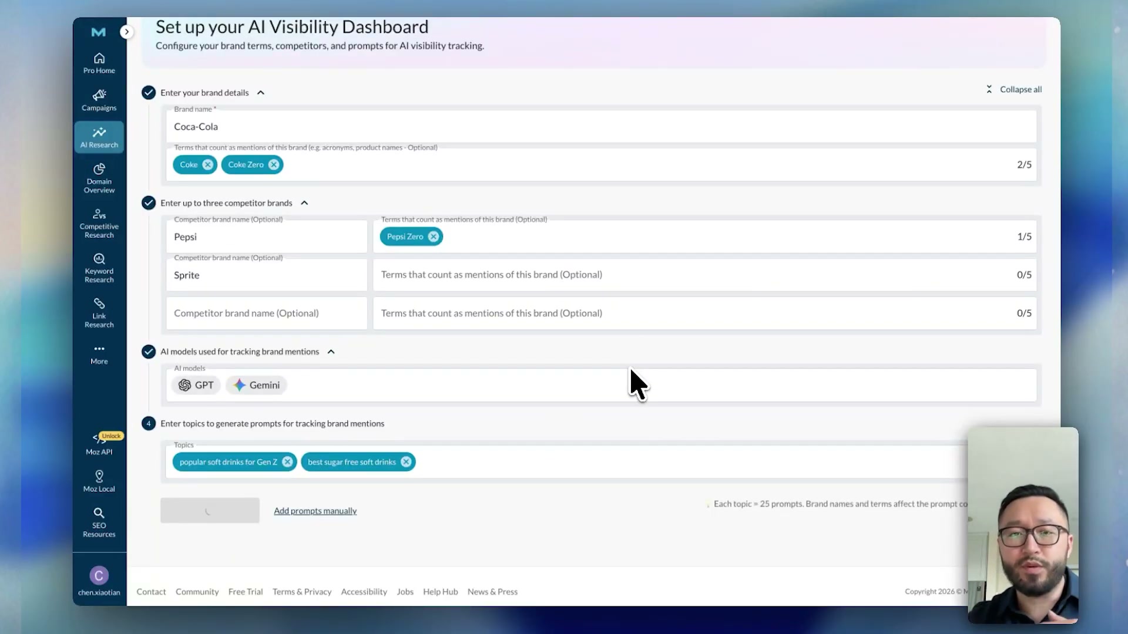This screenshot has width=1128, height=634.
Task: Open the More menu in sidebar
Action: [x=99, y=353]
